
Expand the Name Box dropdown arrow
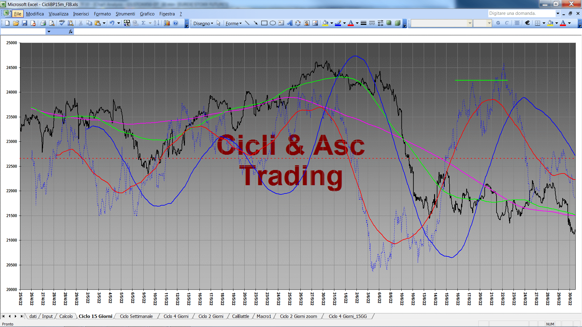(x=49, y=31)
